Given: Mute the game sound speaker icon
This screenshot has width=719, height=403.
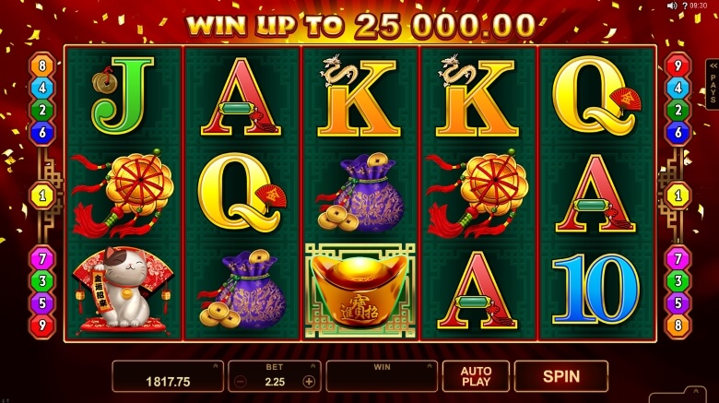Looking at the screenshot, I should [672, 6].
